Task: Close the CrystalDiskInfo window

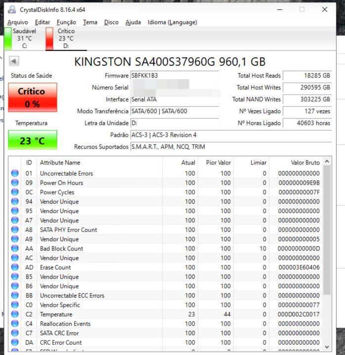Action: click(325, 9)
